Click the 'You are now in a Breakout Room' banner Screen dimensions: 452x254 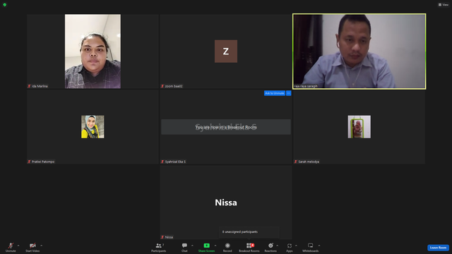[x=226, y=127]
